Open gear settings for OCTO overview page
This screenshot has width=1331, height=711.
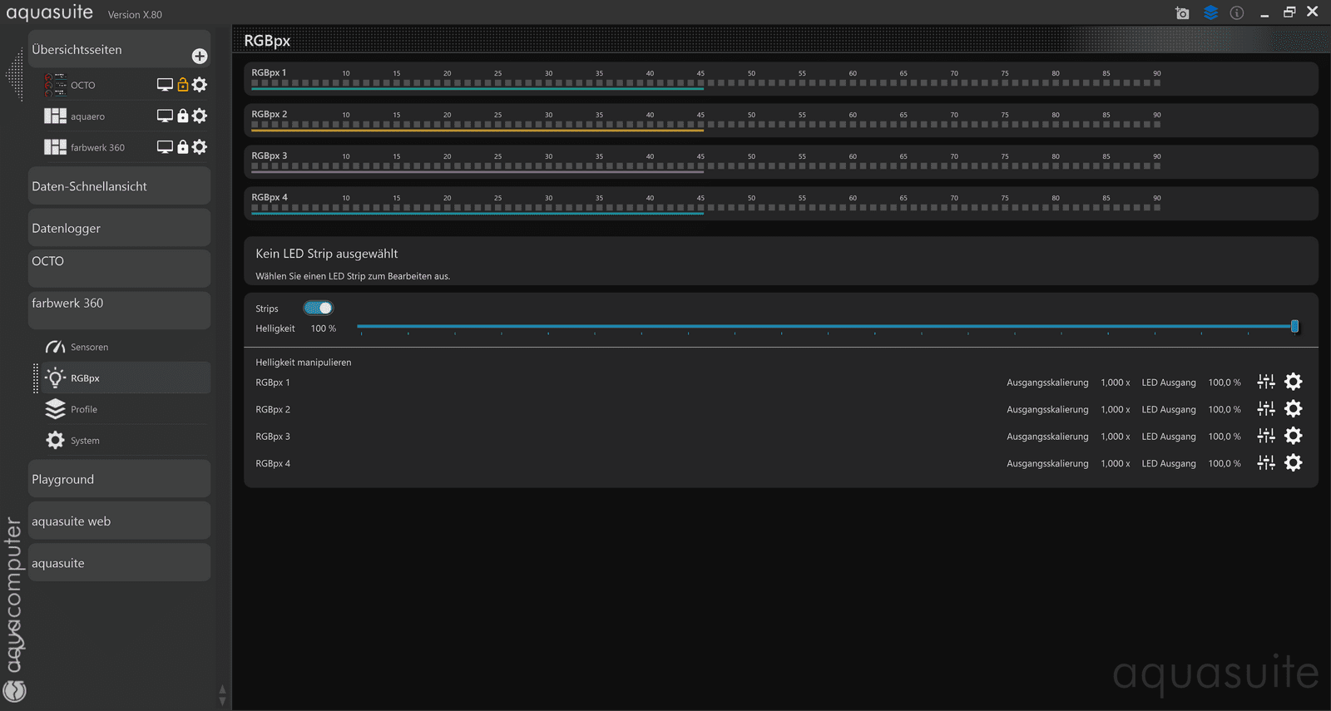tap(200, 84)
